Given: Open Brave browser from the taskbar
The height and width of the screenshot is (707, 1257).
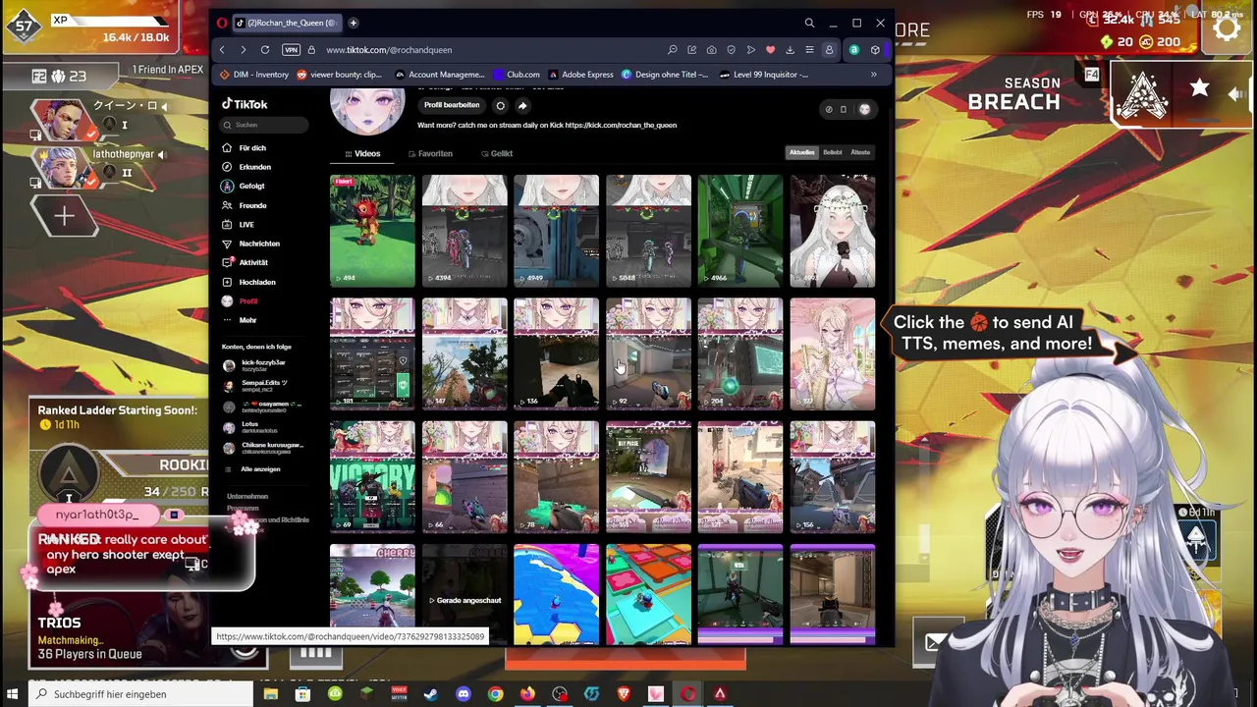Looking at the screenshot, I should click(x=624, y=694).
